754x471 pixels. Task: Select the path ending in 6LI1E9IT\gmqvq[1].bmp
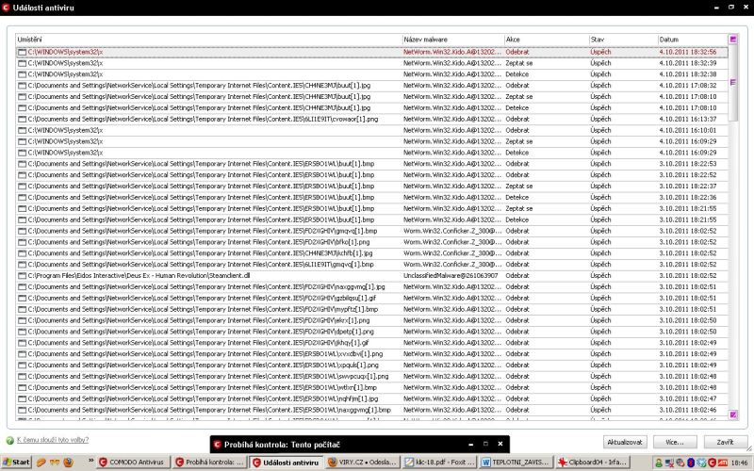201,265
